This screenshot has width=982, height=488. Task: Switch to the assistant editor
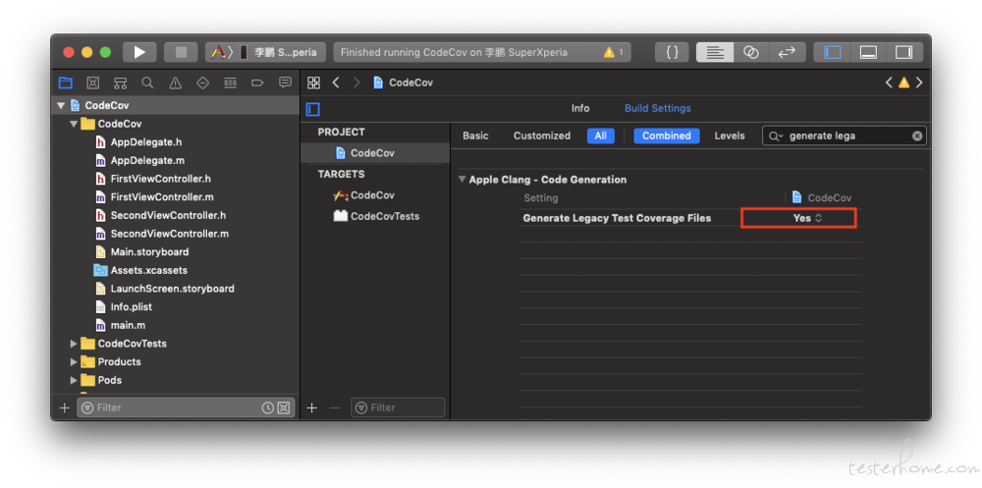pyautogui.click(x=751, y=53)
